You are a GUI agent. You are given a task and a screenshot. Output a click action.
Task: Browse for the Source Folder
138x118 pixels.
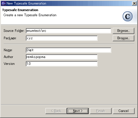(x=124, y=31)
